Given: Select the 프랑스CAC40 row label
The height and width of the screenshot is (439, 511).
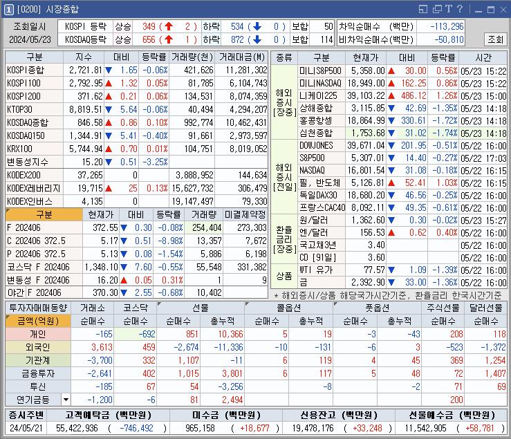Looking at the screenshot, I should (322, 207).
